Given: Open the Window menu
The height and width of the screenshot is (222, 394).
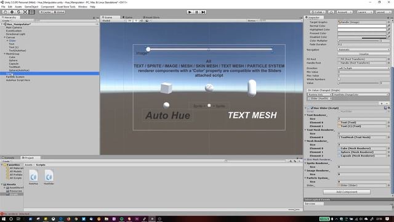Looking at the screenshot, I should tap(82, 7).
